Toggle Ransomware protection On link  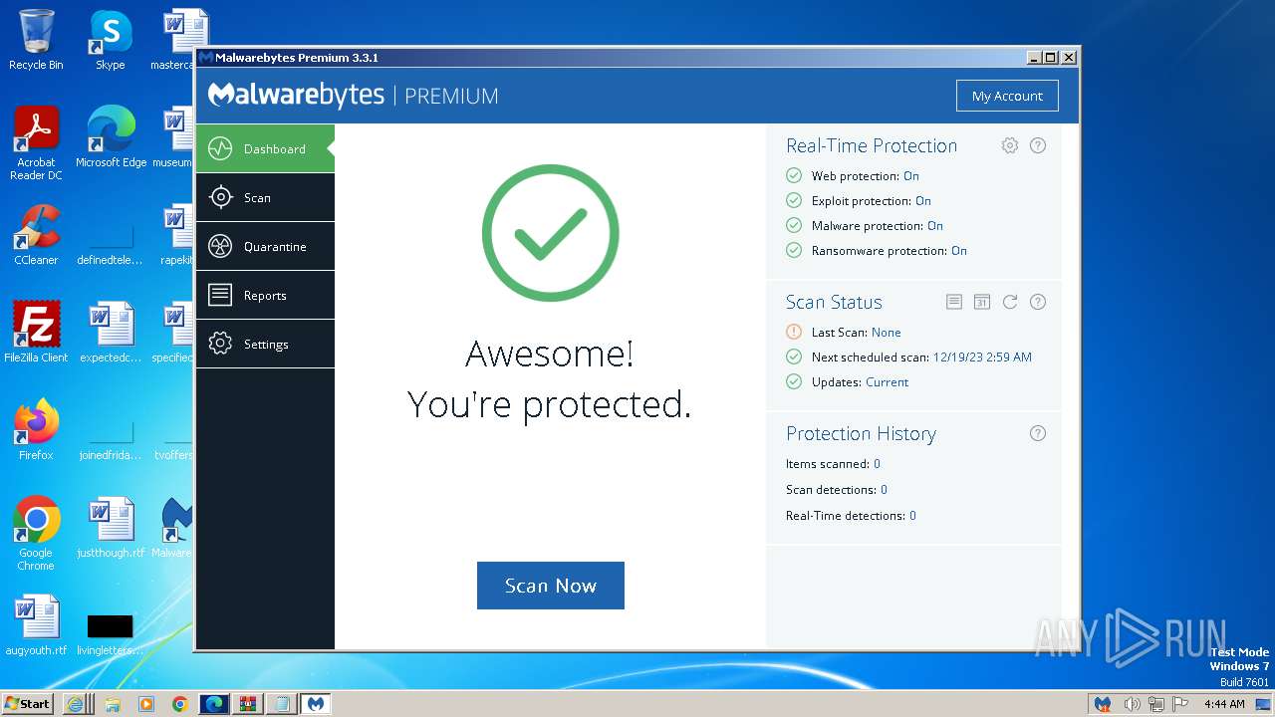[x=959, y=251]
